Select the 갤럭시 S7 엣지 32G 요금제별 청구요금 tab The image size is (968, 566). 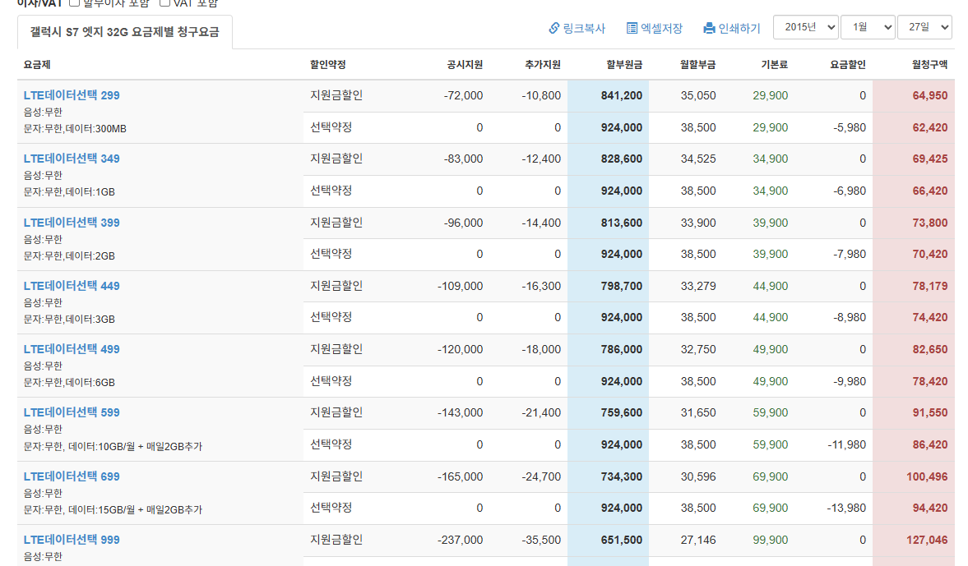[125, 32]
